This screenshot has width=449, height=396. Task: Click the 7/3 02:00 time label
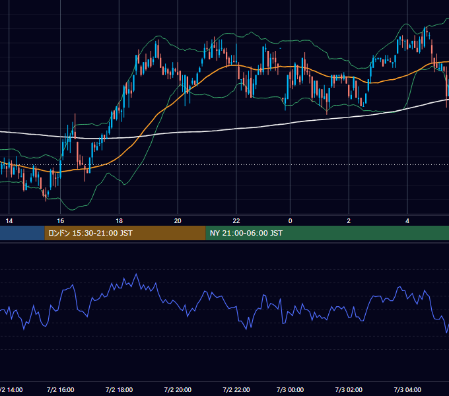pos(349,389)
